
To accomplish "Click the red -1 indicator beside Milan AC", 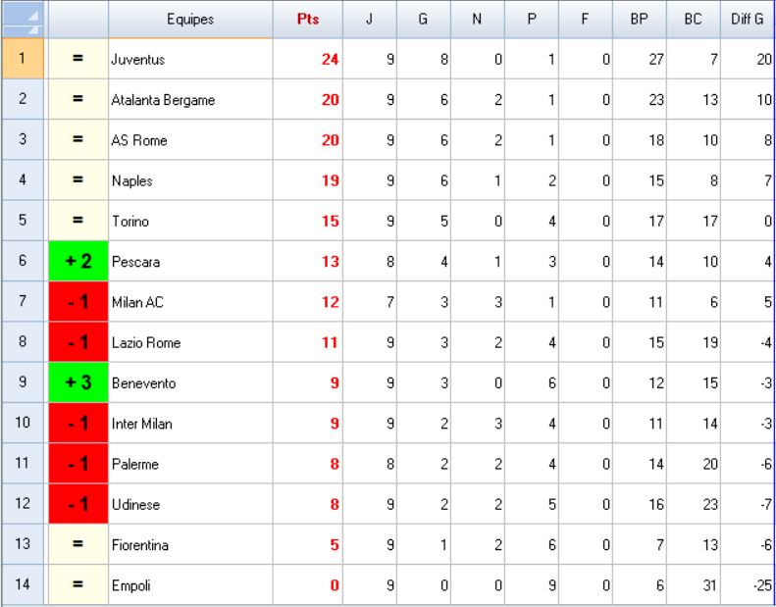I will coord(78,303).
